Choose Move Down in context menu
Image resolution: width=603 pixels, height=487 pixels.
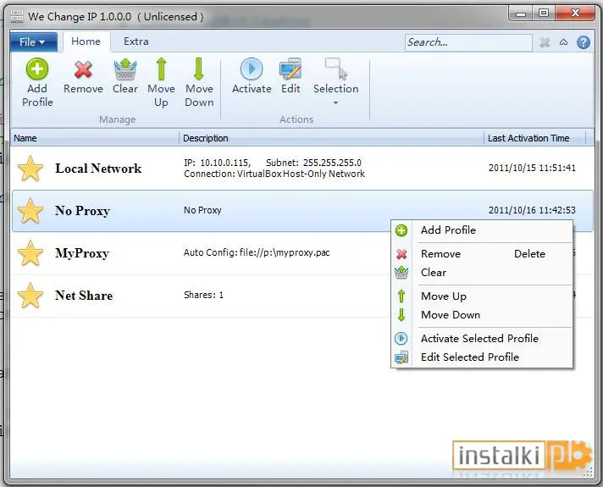click(x=482, y=315)
